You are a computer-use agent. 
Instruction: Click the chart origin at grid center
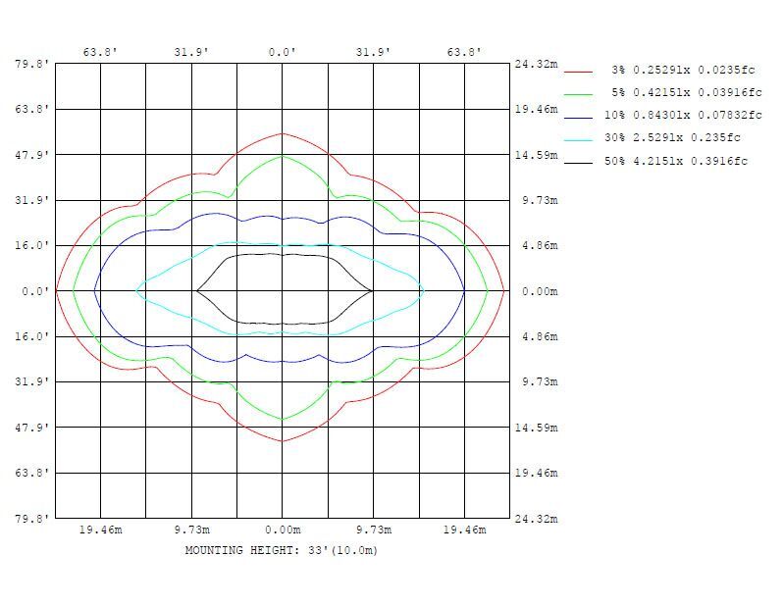283,291
